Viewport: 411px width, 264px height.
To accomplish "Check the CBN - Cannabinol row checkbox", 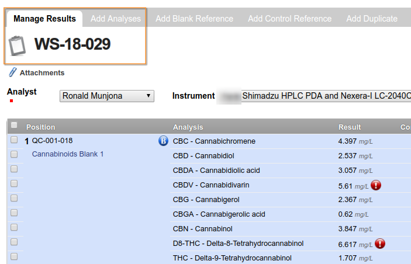I will (14, 228).
